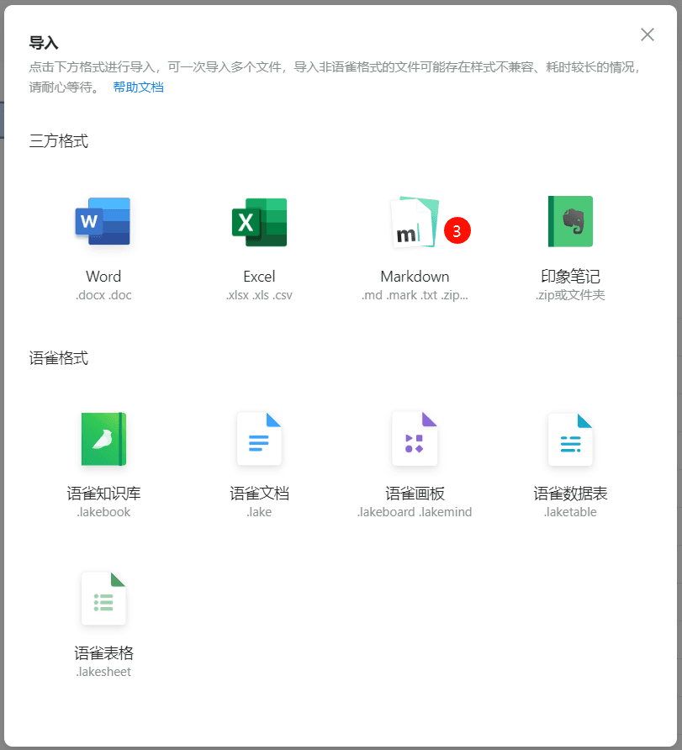Open the 语雀知识库 import icon
The width and height of the screenshot is (682, 750).
(x=103, y=438)
